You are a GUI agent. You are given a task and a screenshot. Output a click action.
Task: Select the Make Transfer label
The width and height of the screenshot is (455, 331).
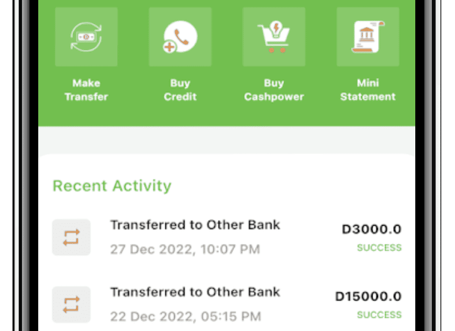(x=86, y=90)
